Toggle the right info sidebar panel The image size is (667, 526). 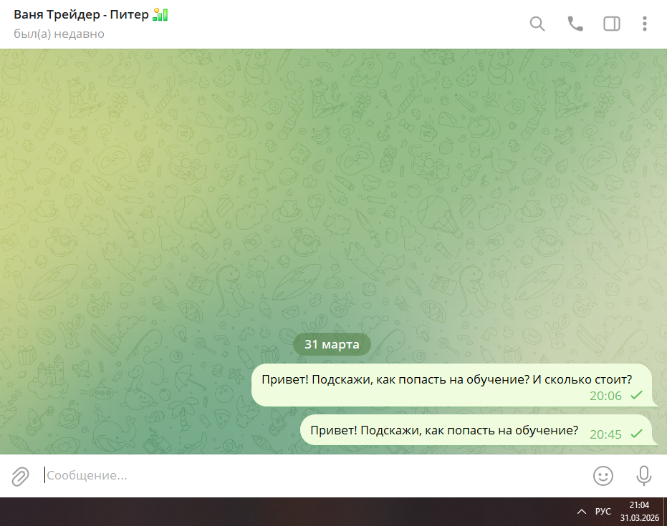coord(612,24)
